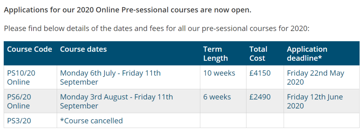Click the Monday 6th July course dates cell
This screenshot has width=363, height=132.
tap(128, 78)
